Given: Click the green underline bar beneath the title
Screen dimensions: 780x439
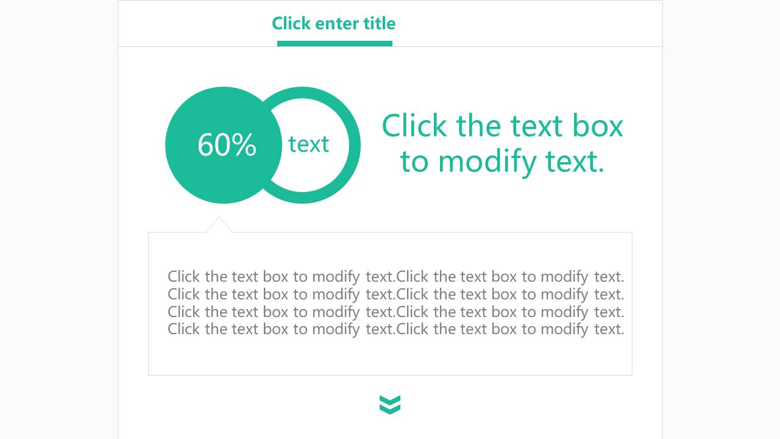Looking at the screenshot, I should (335, 43).
